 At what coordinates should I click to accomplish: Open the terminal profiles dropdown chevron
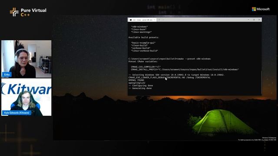163,20
